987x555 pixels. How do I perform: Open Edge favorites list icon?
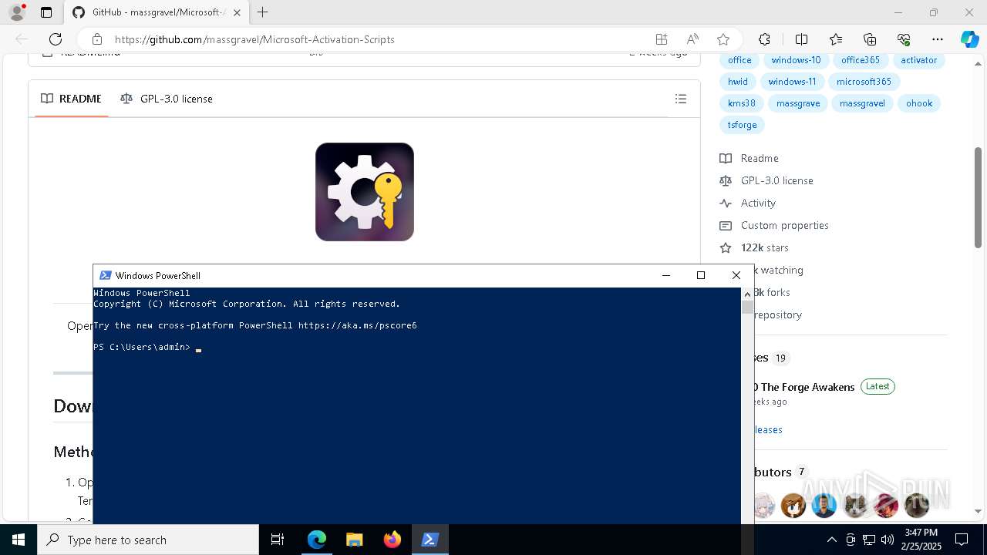coord(836,39)
